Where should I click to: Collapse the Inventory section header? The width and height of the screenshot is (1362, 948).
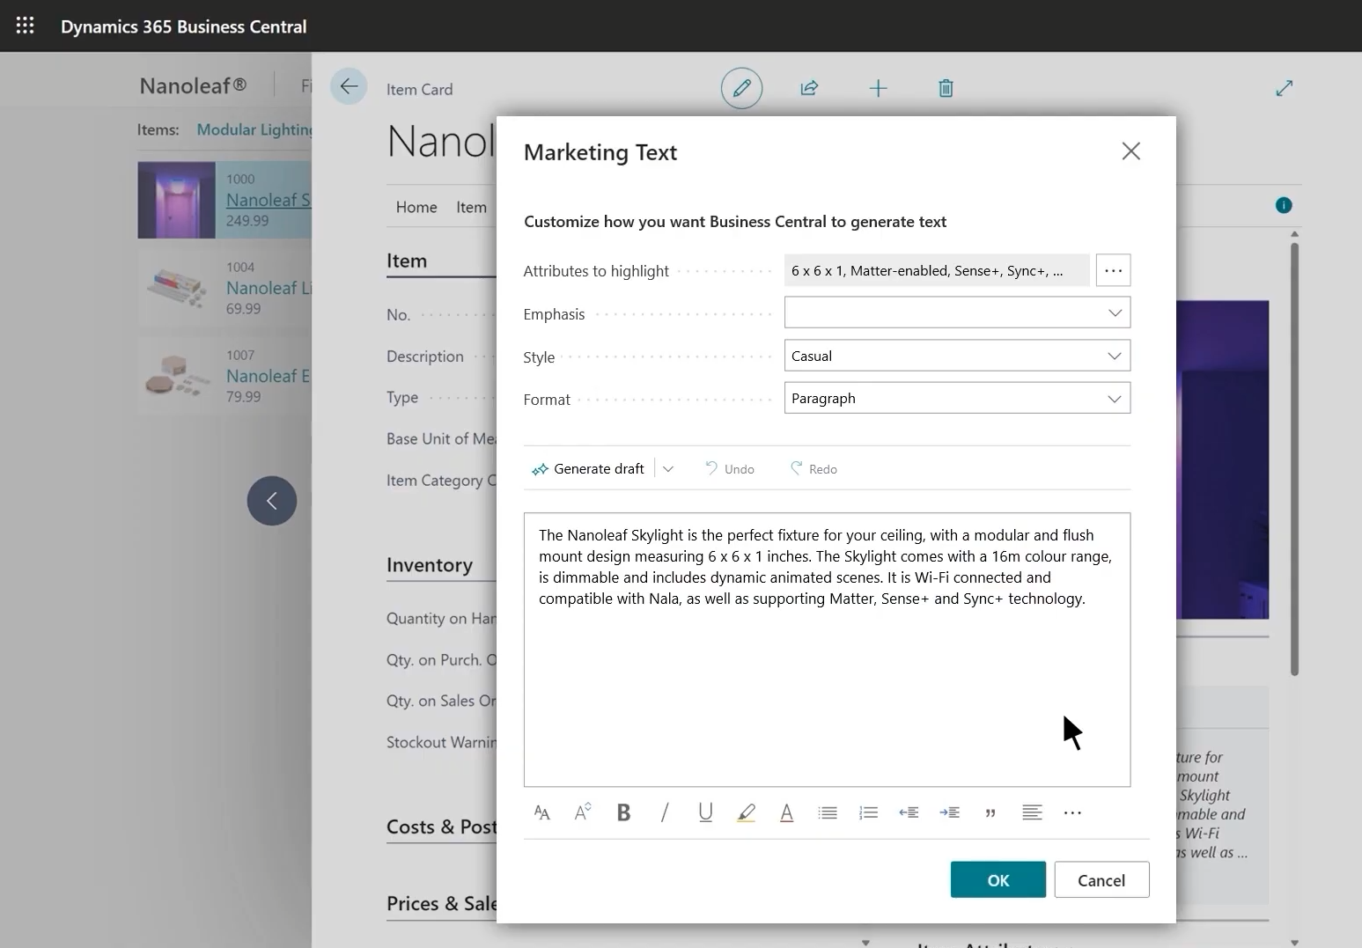430,565
